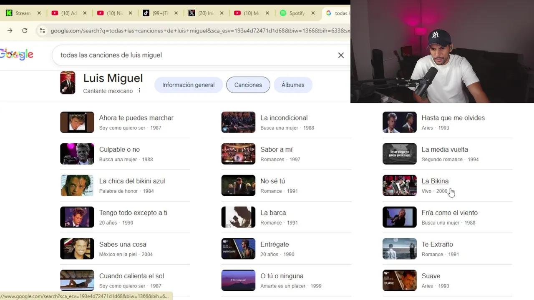This screenshot has width=534, height=300.
Task: Open song Te Extraño
Action: 437,245
